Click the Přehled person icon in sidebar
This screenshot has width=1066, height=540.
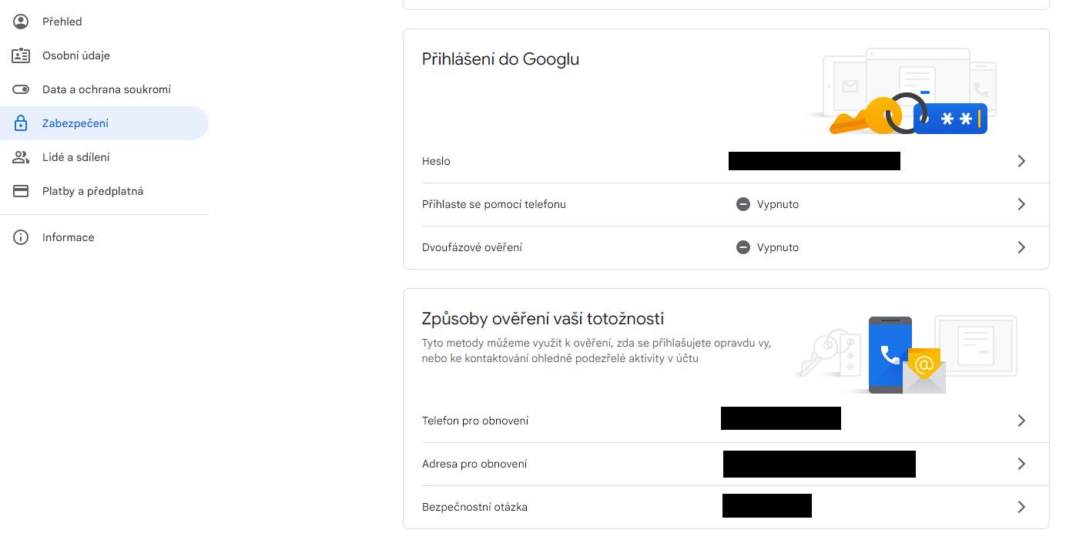click(21, 22)
